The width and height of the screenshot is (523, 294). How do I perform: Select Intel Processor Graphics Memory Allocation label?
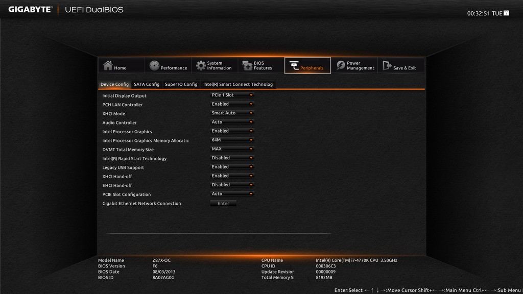click(x=146, y=141)
